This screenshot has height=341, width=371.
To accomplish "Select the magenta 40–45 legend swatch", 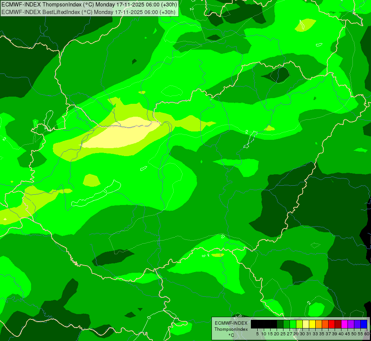I will pyautogui.click(x=344, y=324).
